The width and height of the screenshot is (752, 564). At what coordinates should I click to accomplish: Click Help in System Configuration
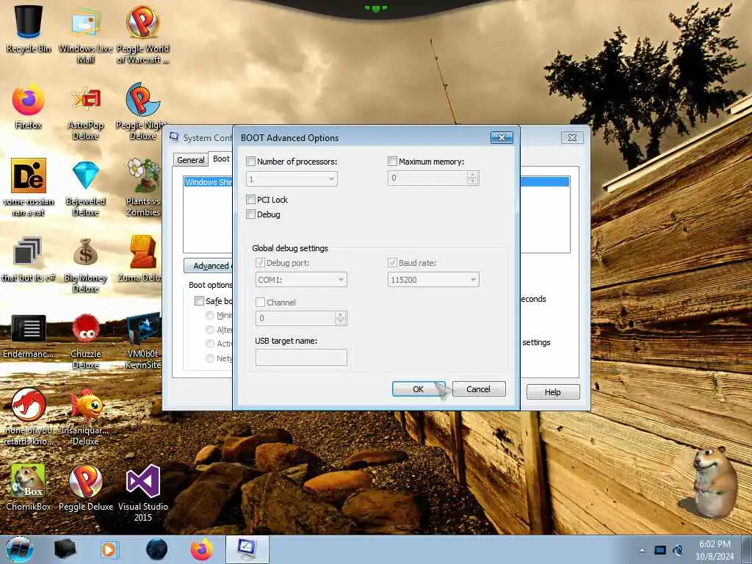point(553,392)
